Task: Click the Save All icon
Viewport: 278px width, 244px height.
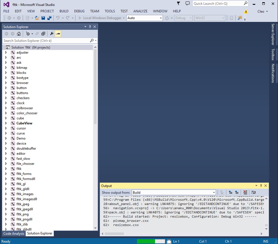Action: (x=49, y=18)
